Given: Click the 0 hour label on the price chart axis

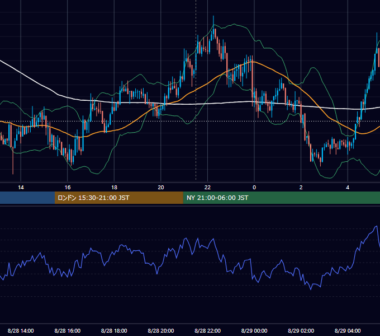Looking at the screenshot, I should pos(254,188).
